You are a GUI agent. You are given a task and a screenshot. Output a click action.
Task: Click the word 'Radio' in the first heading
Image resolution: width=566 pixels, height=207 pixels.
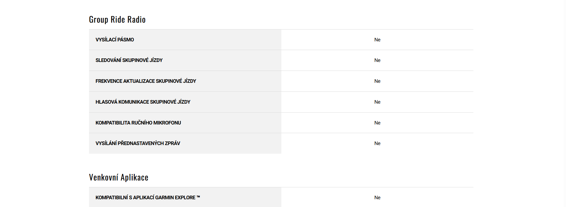tap(136, 20)
